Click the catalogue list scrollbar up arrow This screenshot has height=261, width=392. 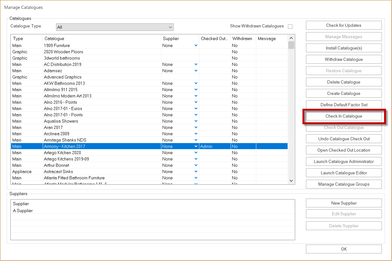(x=291, y=38)
